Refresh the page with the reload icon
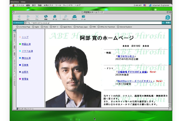The width and height of the screenshot is (182, 121). coord(46,16)
